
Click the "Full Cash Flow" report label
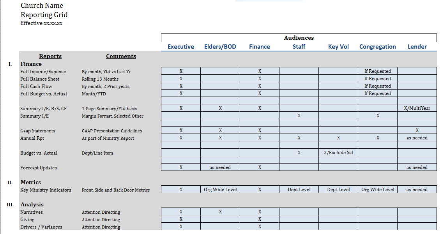pos(36,86)
